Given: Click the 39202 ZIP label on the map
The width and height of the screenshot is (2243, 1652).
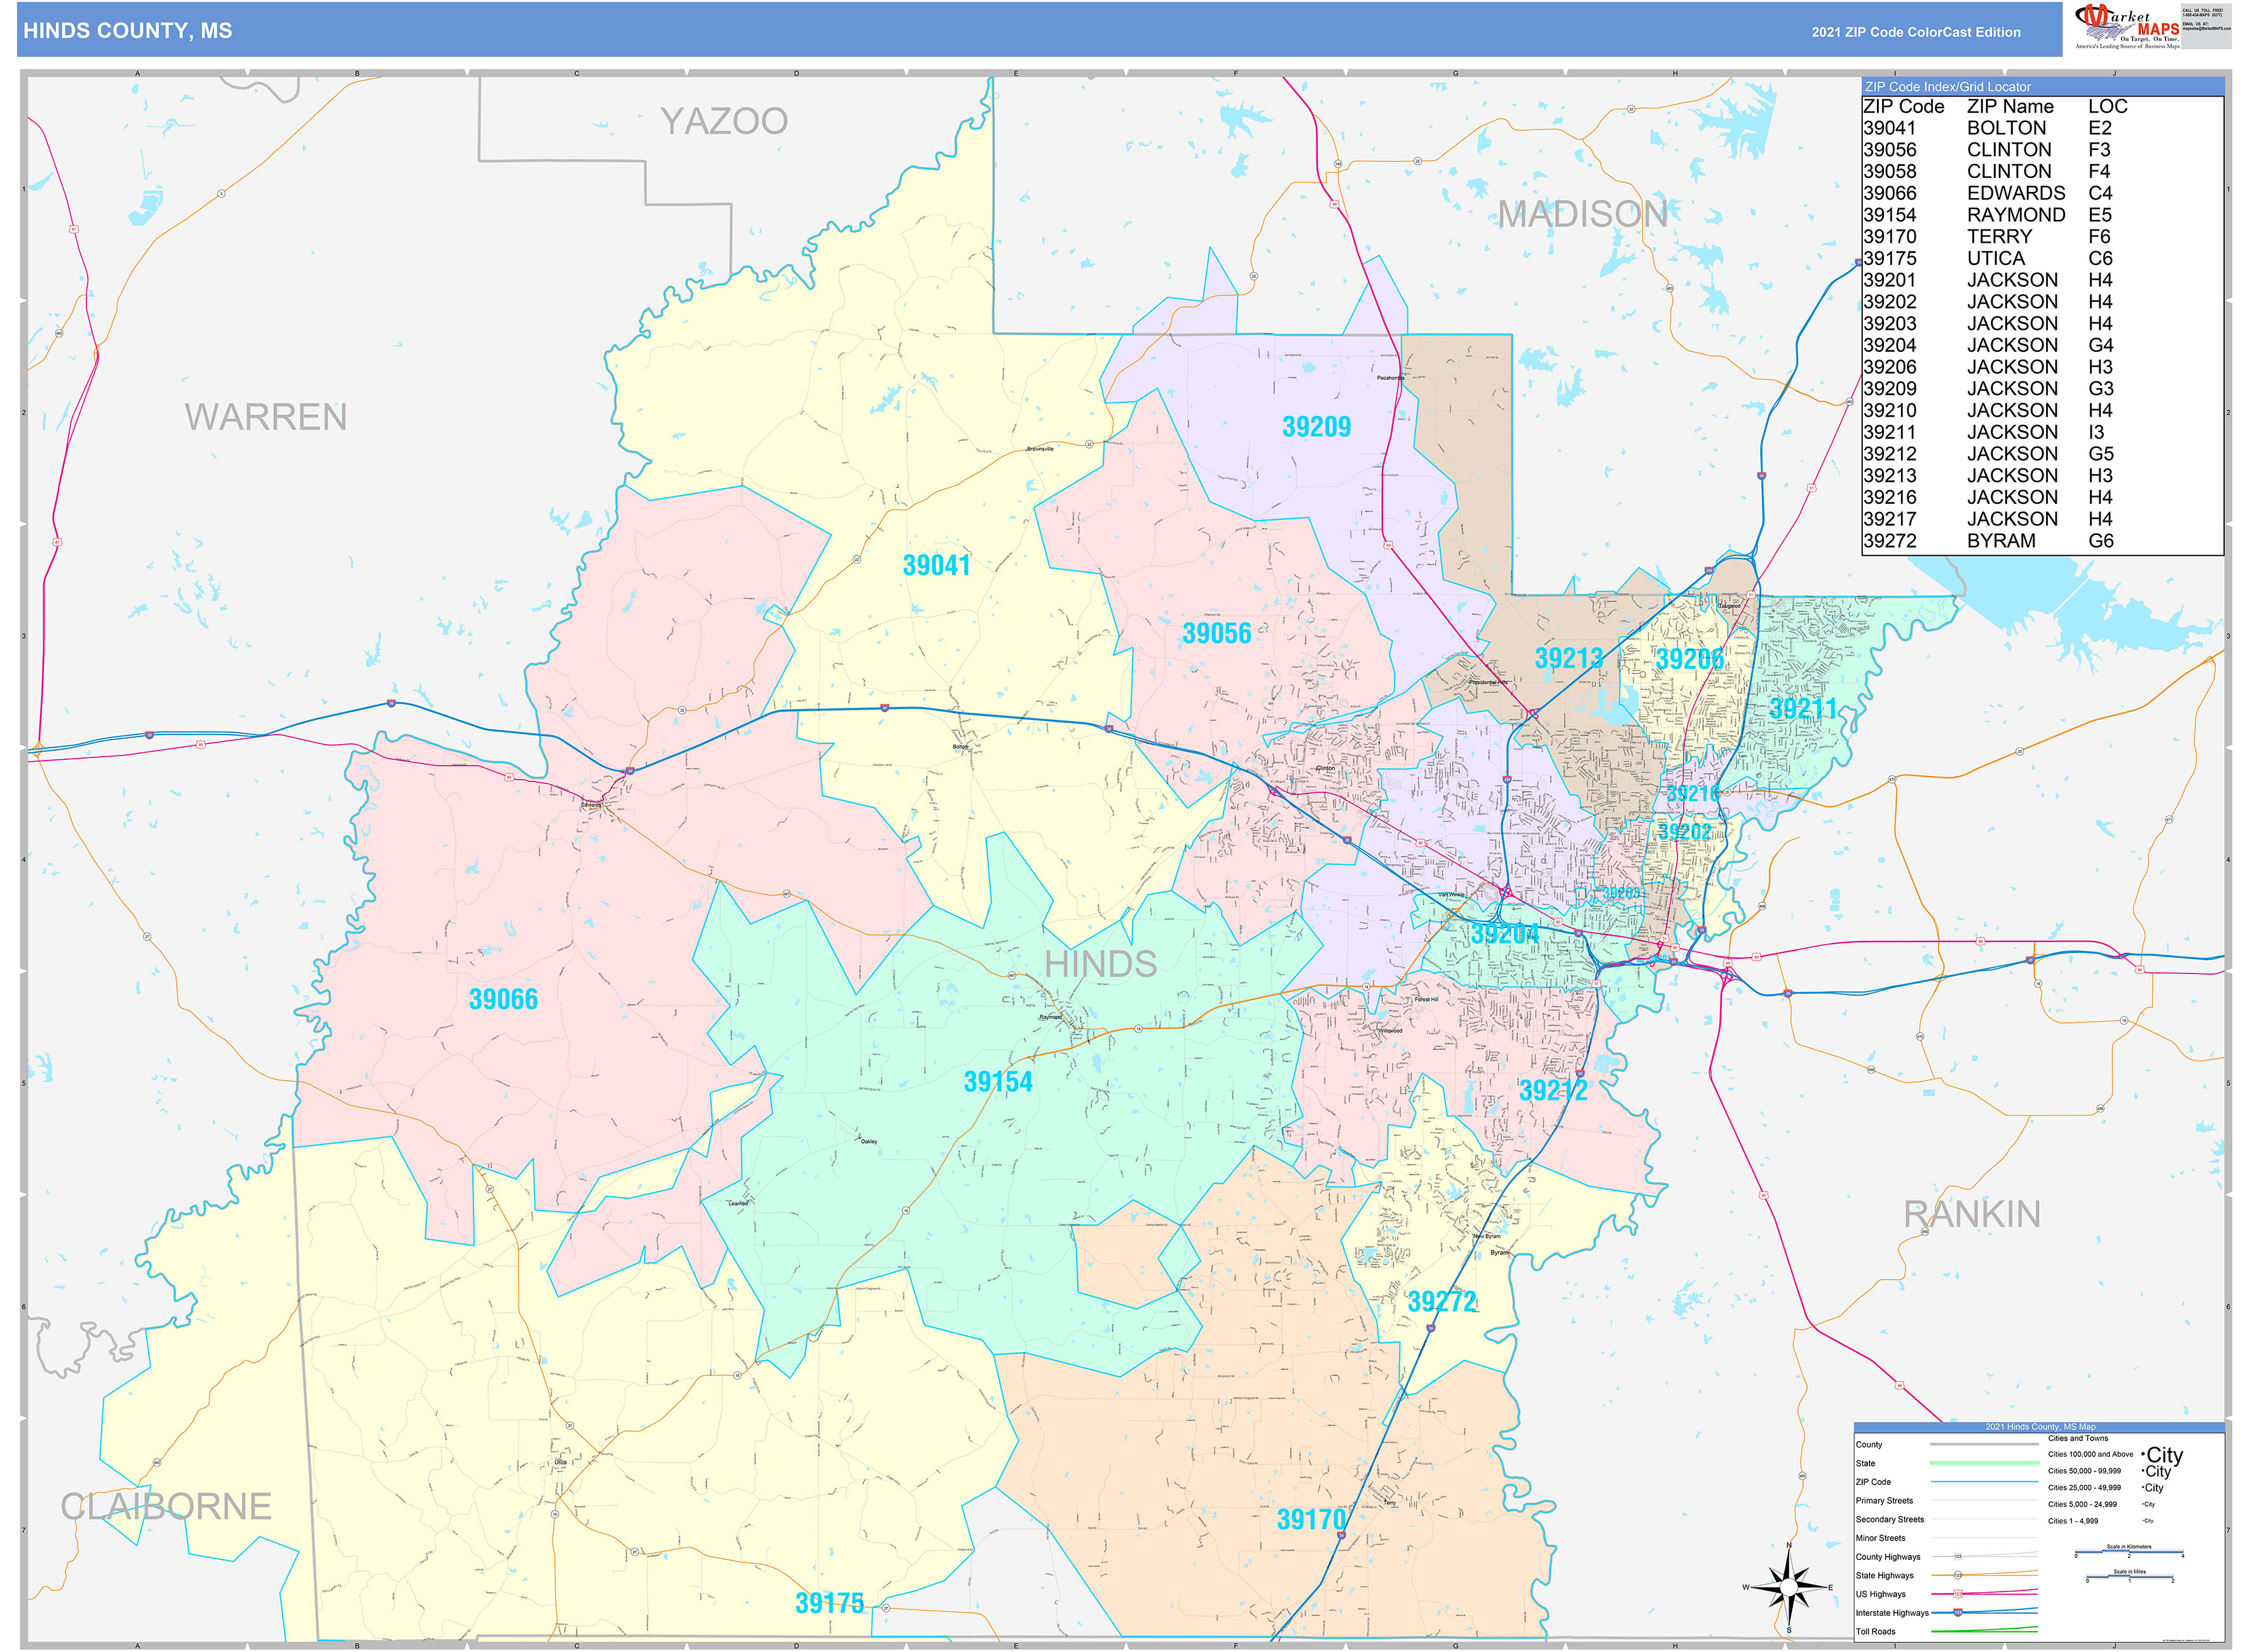Looking at the screenshot, I should tap(1685, 832).
